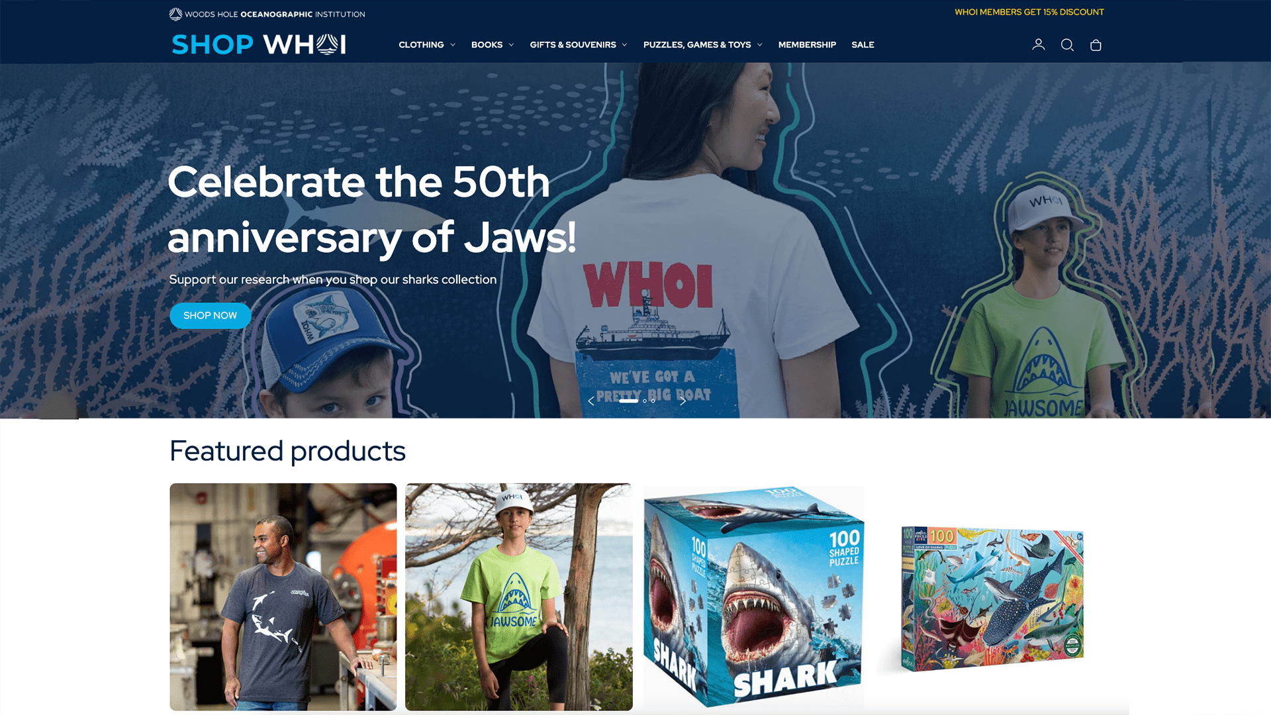1271x715 pixels.
Task: Advance to next hero carousel slide
Action: [x=683, y=401]
